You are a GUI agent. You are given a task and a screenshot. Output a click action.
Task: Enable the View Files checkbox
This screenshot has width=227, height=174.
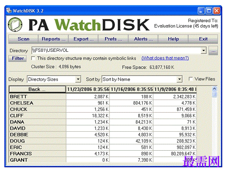[191, 79]
